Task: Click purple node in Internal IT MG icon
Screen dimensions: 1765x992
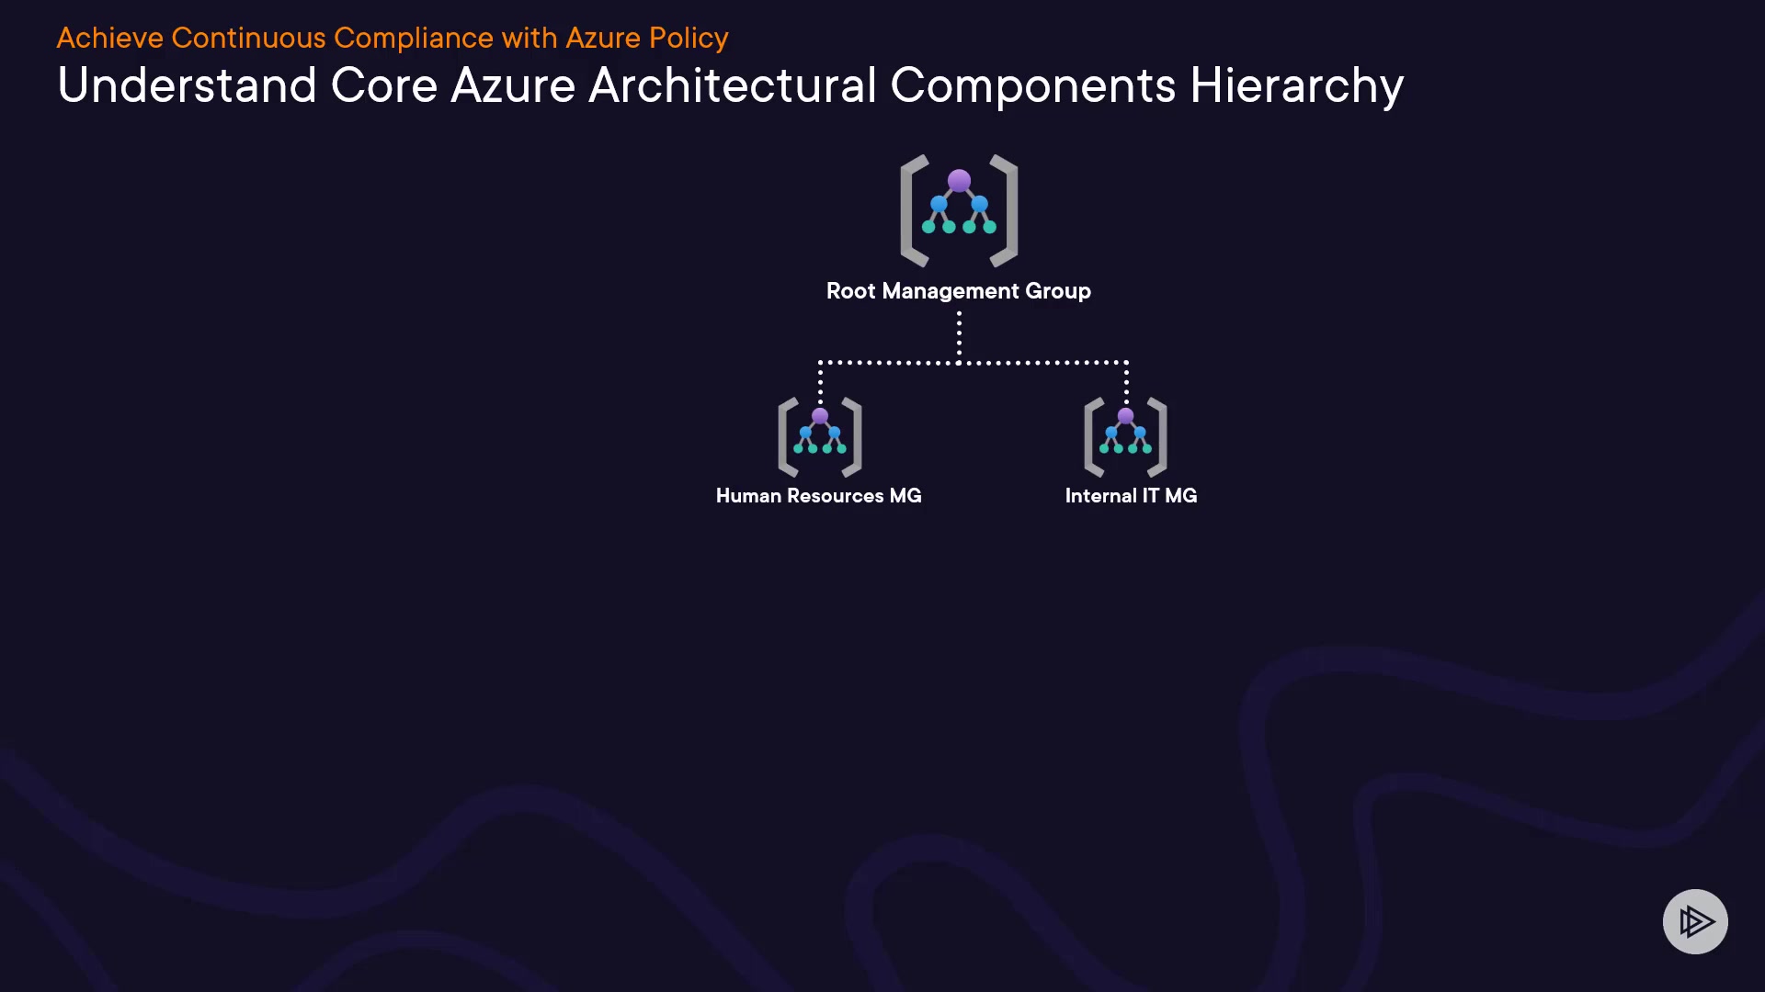Action: click(1125, 416)
